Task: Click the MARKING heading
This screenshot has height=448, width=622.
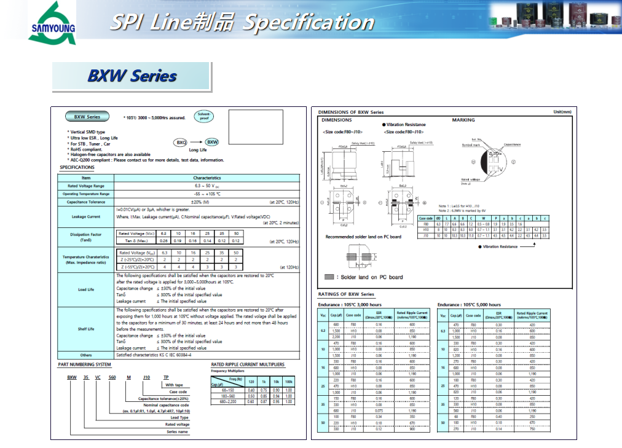Action: point(463,120)
